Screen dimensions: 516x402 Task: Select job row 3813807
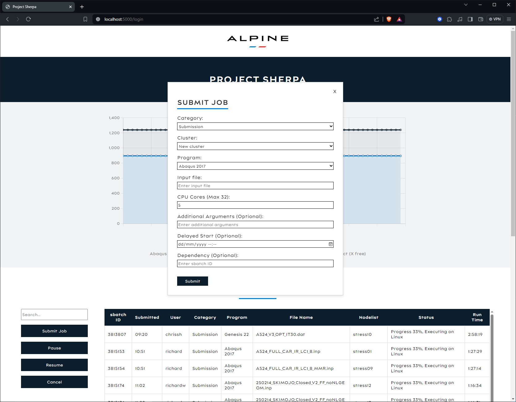[x=297, y=334]
